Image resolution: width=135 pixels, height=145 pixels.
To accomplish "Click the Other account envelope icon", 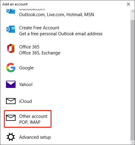I will coord(11,118).
